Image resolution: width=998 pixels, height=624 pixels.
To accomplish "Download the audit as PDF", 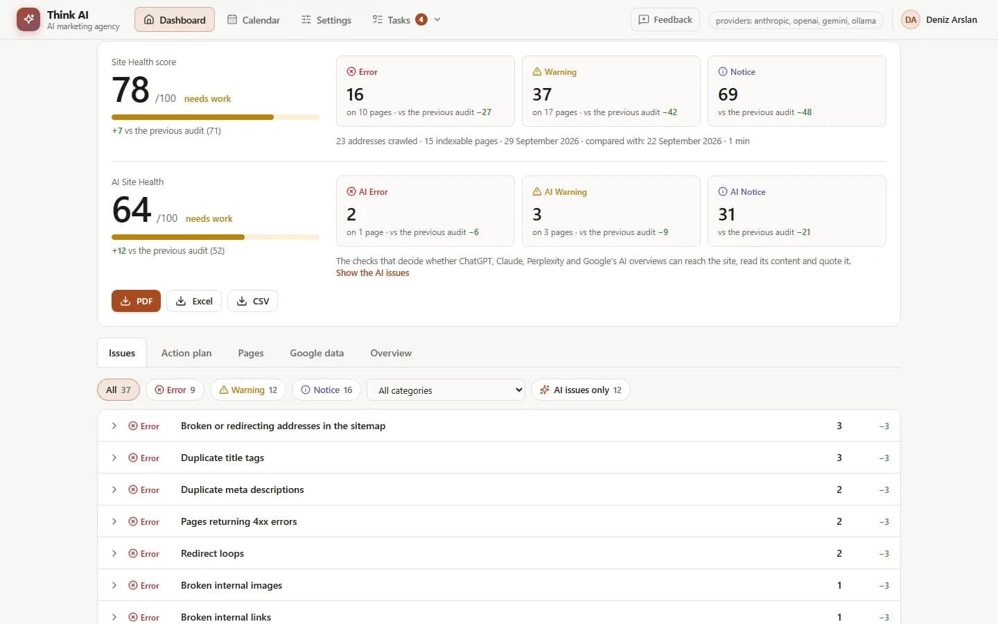I will coord(136,301).
